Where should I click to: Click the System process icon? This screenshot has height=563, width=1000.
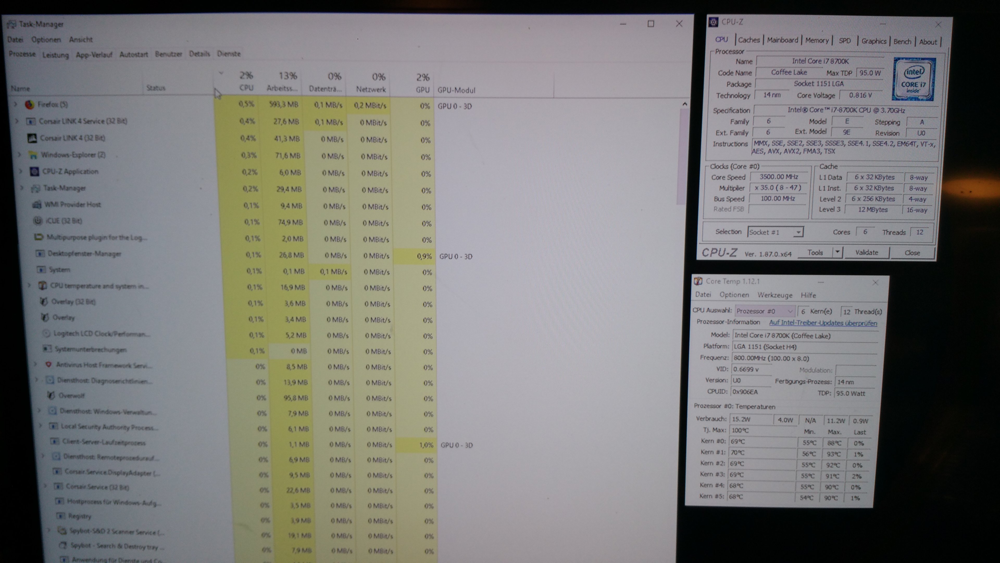pyautogui.click(x=41, y=269)
